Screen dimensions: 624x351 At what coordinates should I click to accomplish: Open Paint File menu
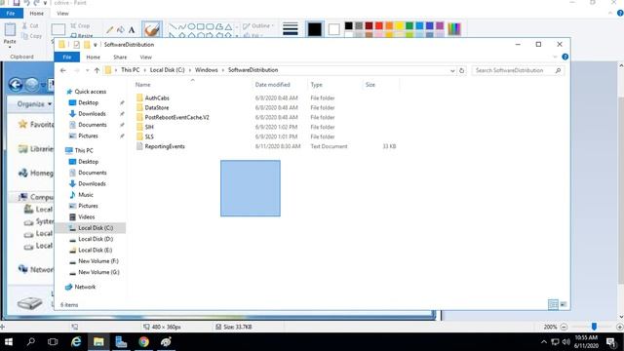coord(11,13)
